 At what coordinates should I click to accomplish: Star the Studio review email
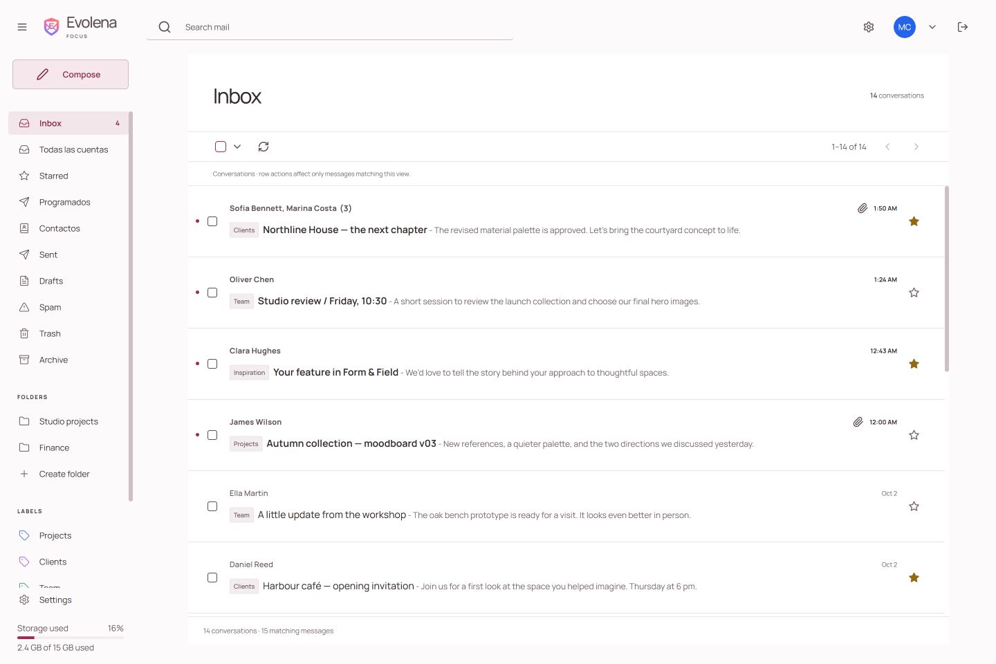pos(914,293)
